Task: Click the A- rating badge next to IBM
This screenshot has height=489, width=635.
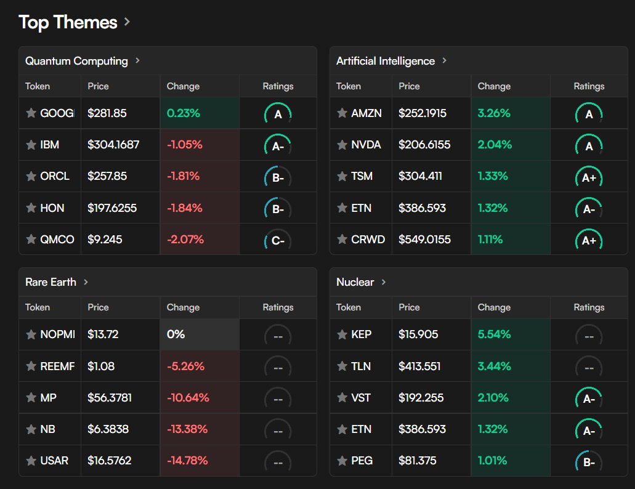Action: 278,145
